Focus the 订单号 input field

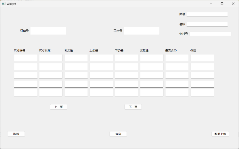(x=48, y=31)
